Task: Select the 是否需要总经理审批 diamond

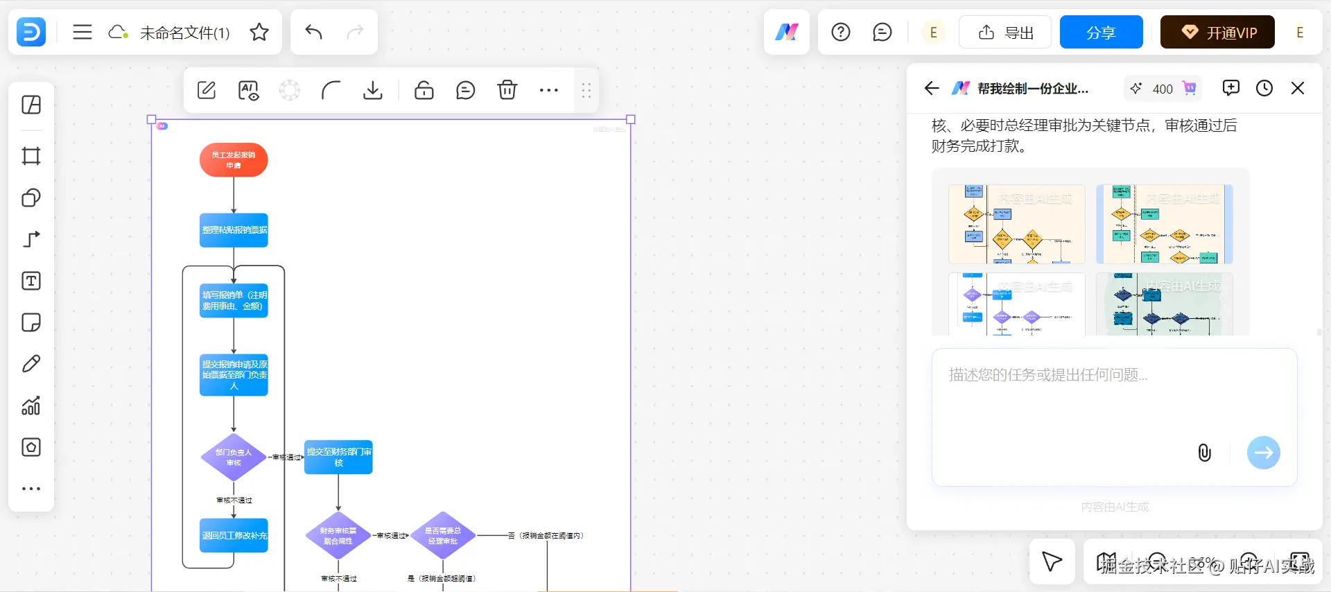Action: 443,536
